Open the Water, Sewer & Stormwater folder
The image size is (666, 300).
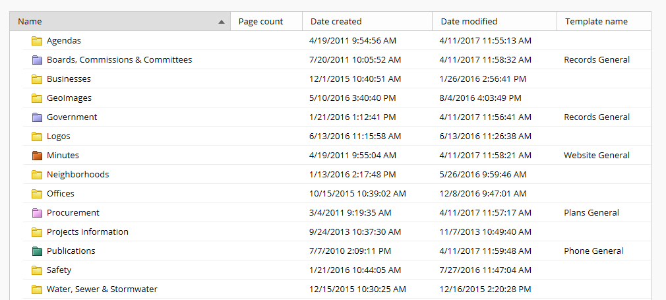(102, 289)
